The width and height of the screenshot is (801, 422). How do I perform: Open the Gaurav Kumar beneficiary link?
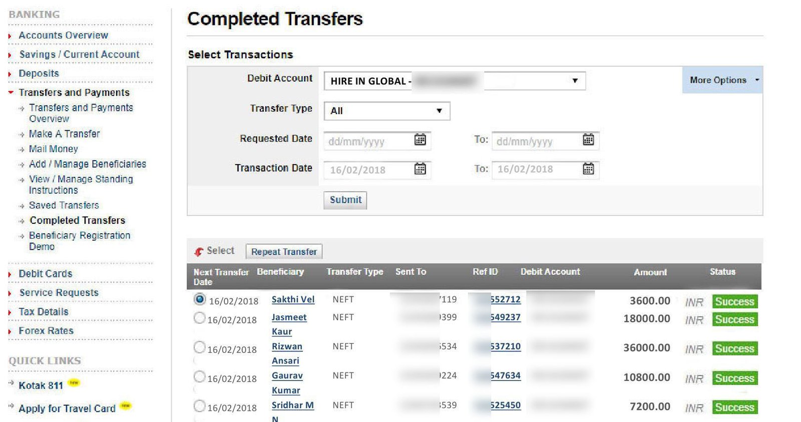287,376
